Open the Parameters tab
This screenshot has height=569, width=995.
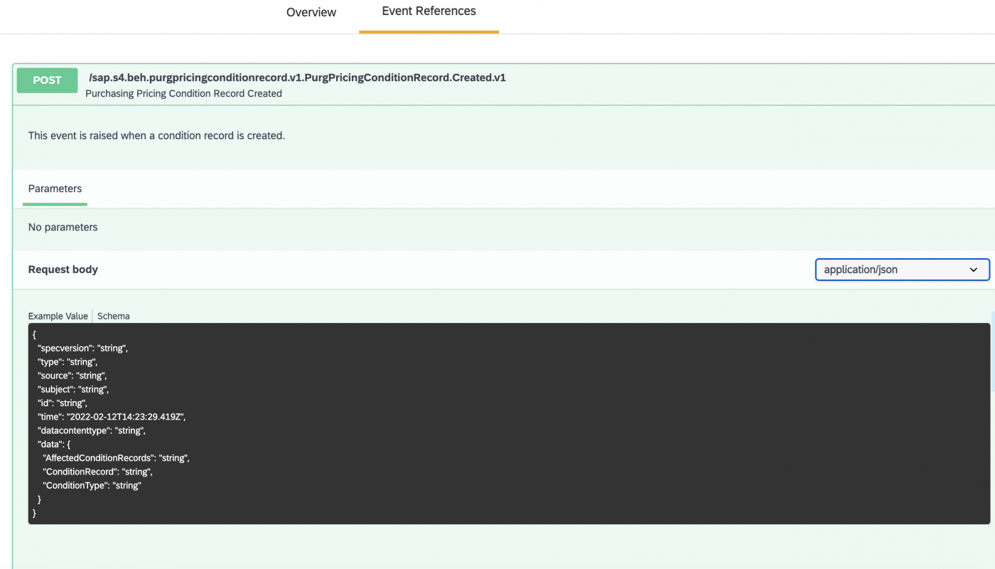click(55, 188)
